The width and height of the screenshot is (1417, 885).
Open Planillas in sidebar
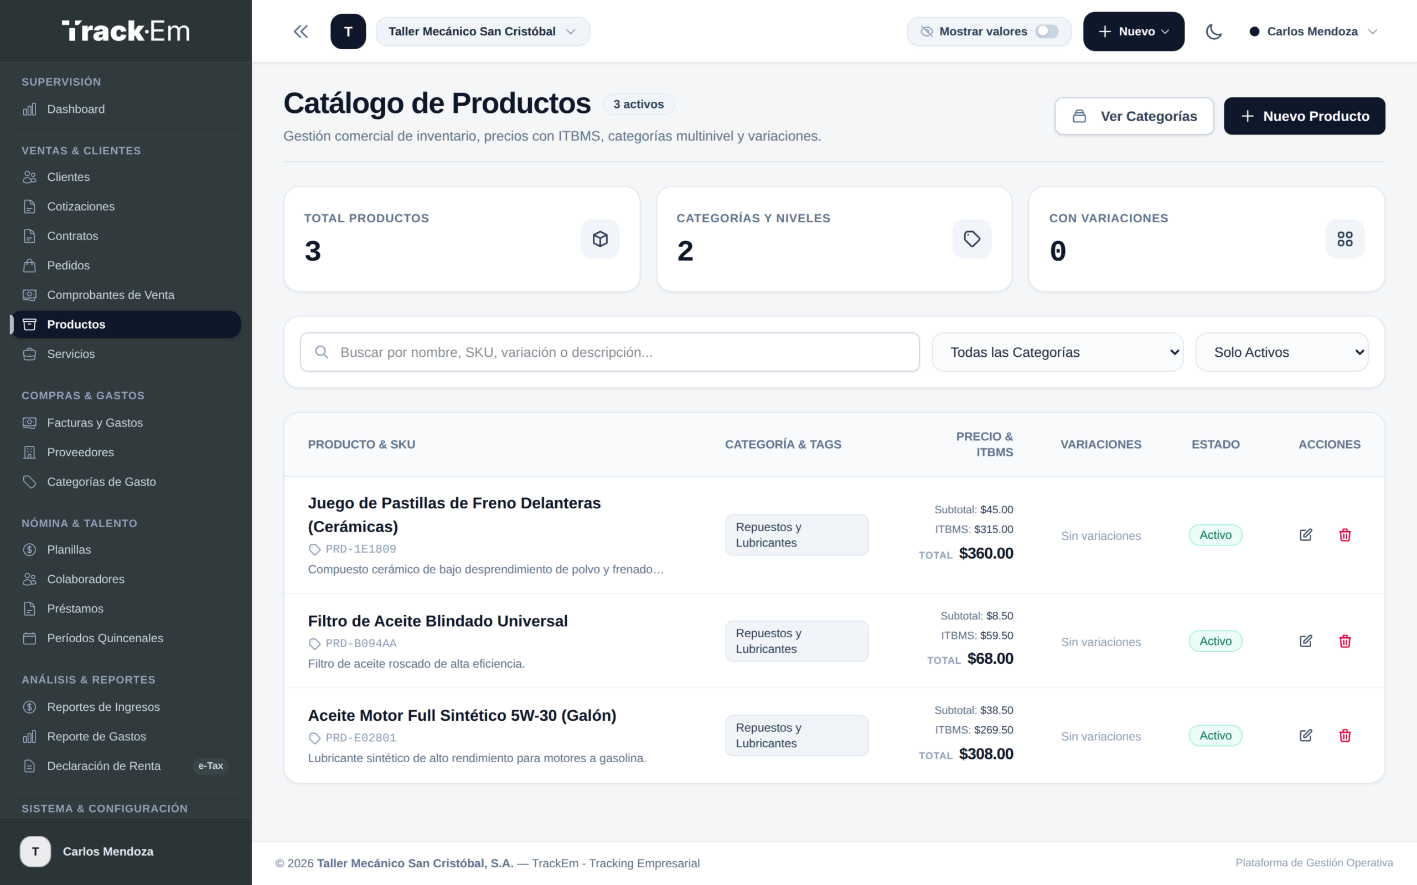click(x=125, y=550)
